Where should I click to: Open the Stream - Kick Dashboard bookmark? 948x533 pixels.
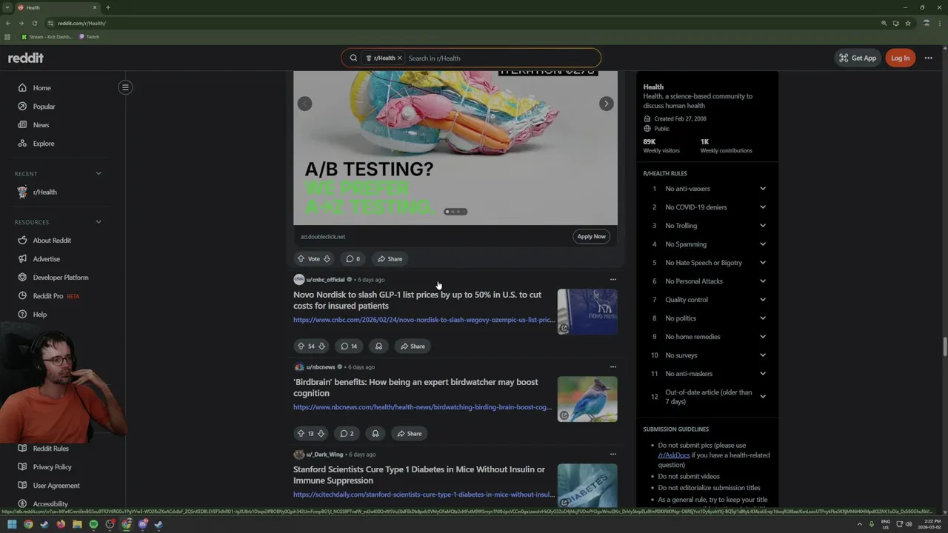pyautogui.click(x=47, y=36)
